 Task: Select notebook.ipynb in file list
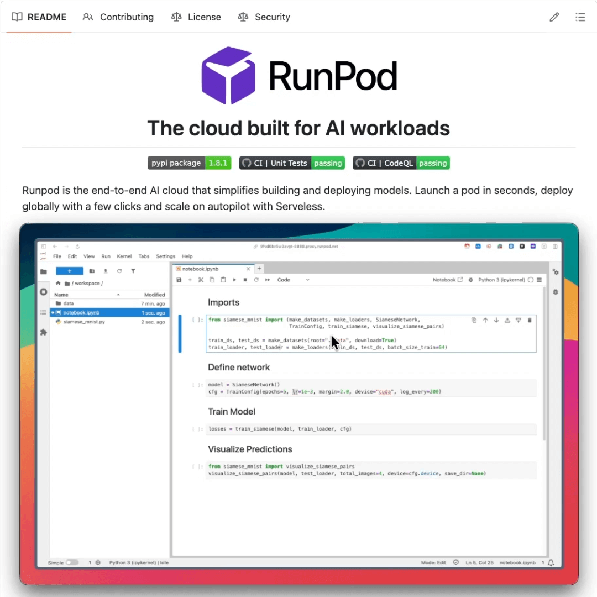coord(109,312)
